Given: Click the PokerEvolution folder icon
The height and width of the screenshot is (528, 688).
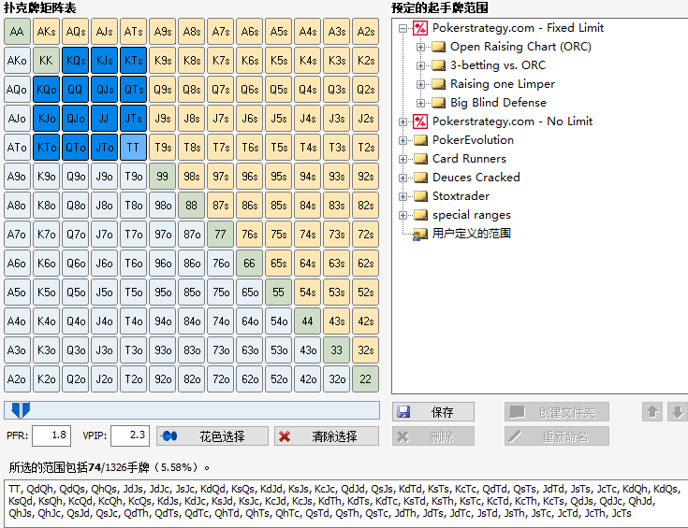Looking at the screenshot, I should 421,140.
